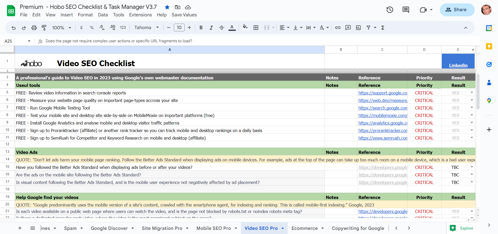498x234 pixels.
Task: Open Google Tasks side panel
Action: point(489,64)
